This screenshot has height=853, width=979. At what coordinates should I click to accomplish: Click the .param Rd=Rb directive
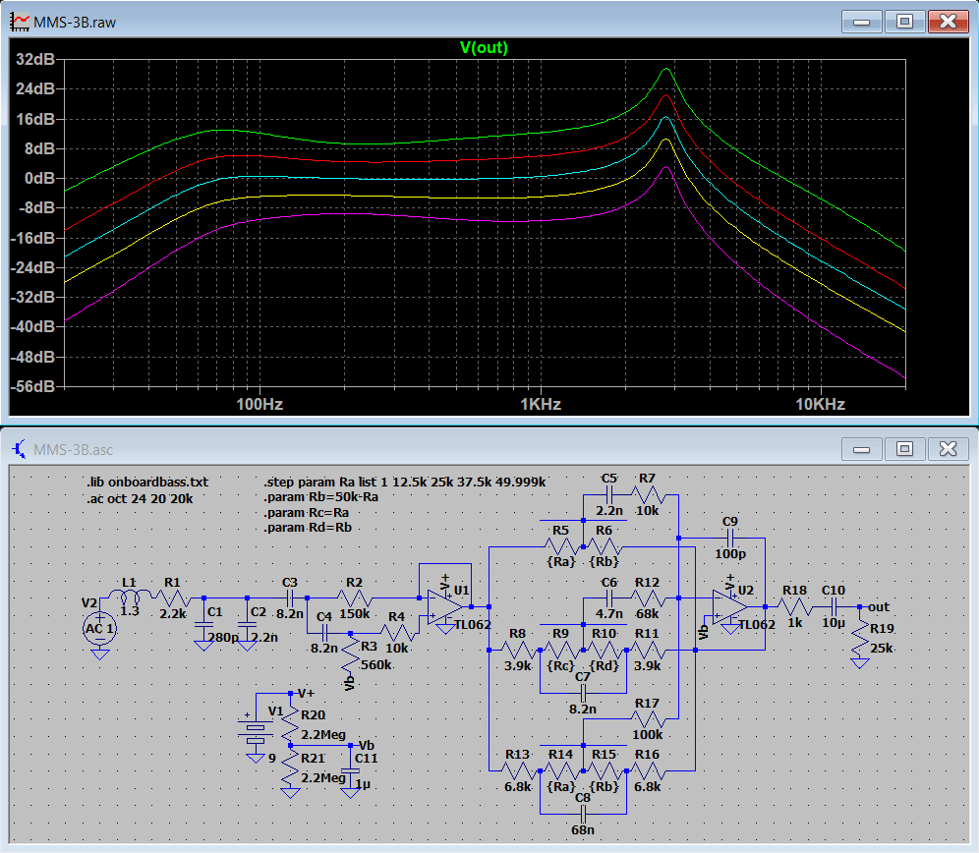click(308, 528)
